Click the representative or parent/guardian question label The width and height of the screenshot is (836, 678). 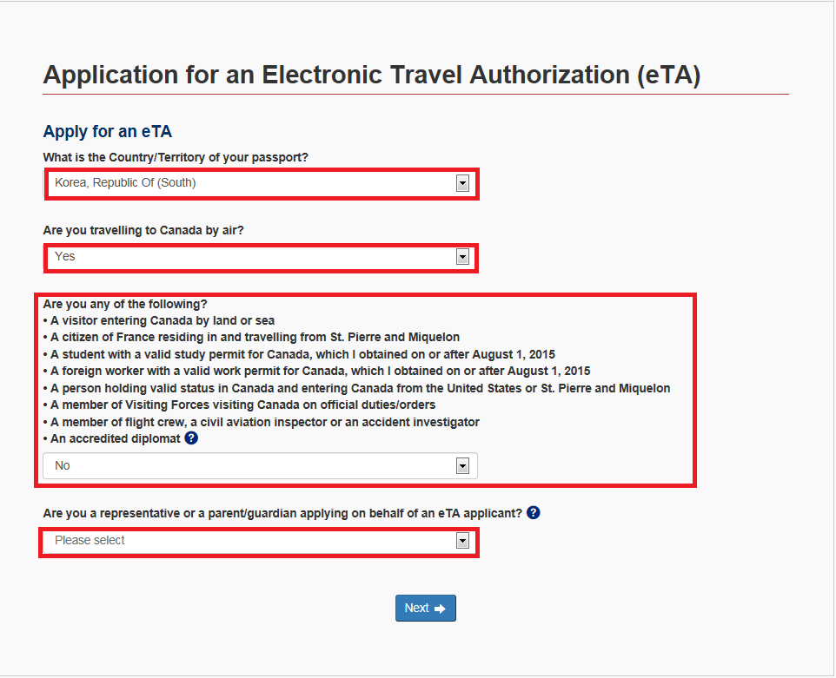(282, 513)
